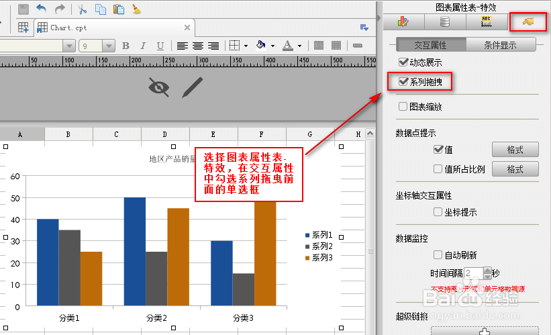Click the blue flag icon near tab bar
551x335 pixels.
click(364, 28)
